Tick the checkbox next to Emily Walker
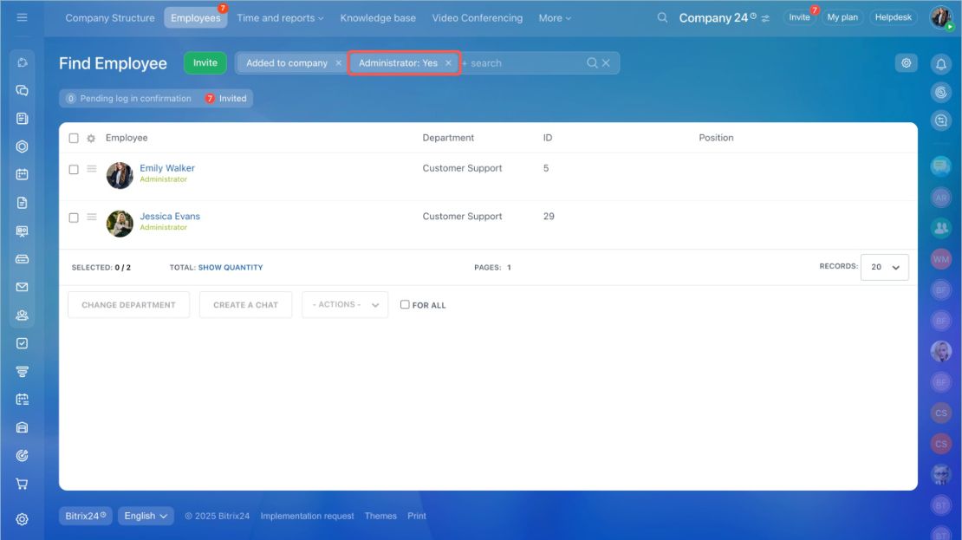 [x=74, y=169]
